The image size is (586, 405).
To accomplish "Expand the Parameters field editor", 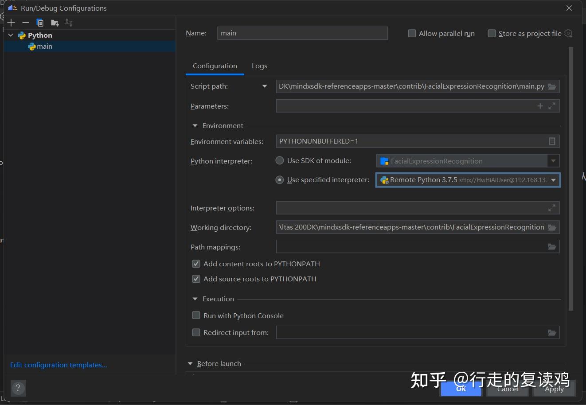I will [552, 106].
